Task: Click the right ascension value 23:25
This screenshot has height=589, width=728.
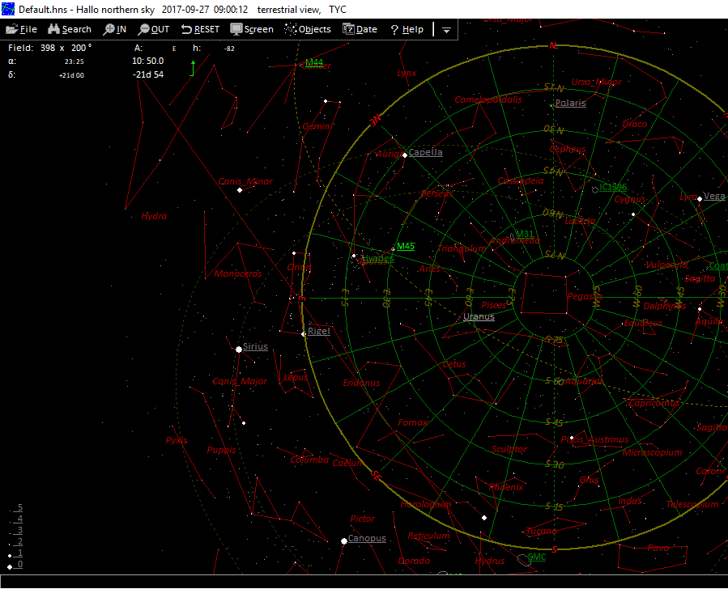Action: (x=75, y=61)
